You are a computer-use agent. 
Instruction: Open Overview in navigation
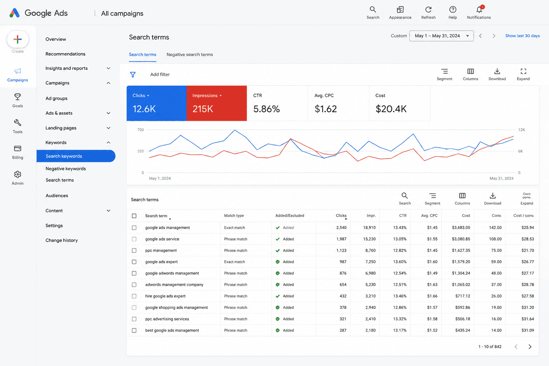[56, 39]
